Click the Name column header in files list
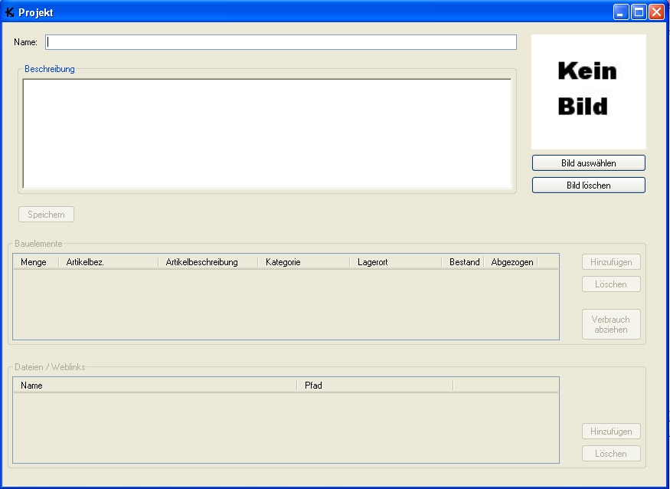 tap(155, 385)
